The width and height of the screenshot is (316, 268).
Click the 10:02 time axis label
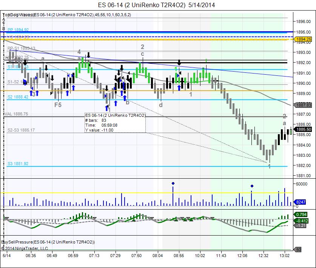tap(200, 256)
